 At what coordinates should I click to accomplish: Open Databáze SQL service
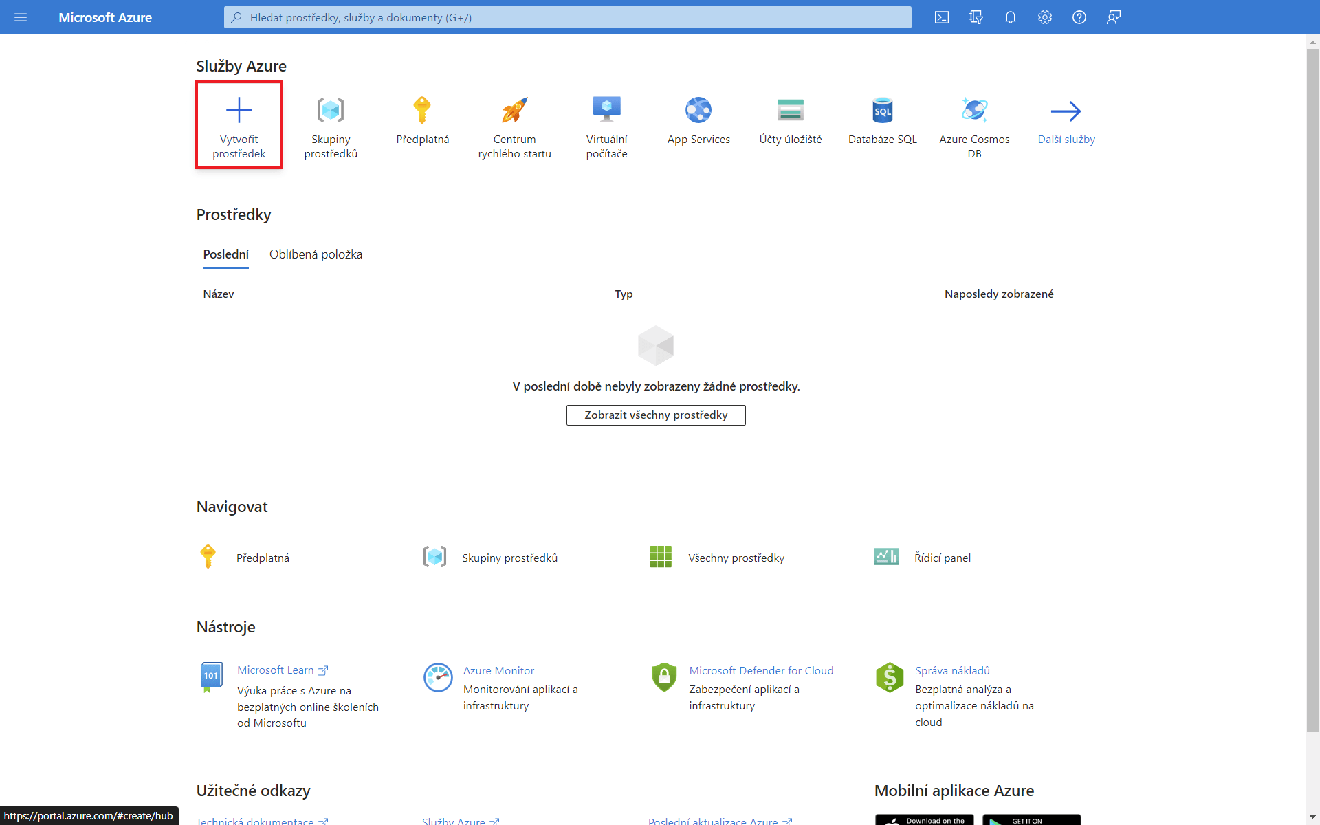point(883,110)
